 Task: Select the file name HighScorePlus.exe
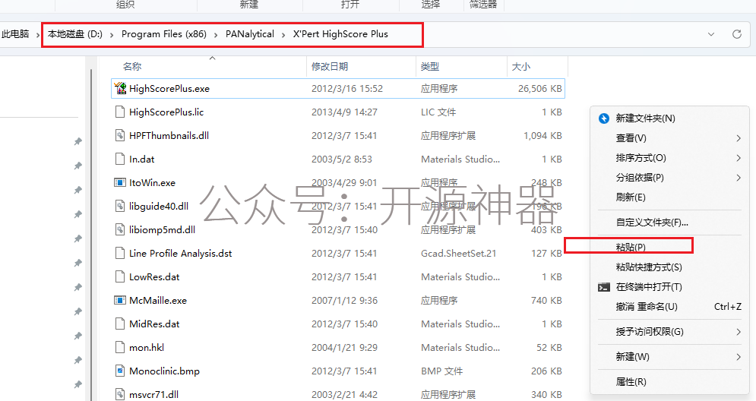coord(169,89)
